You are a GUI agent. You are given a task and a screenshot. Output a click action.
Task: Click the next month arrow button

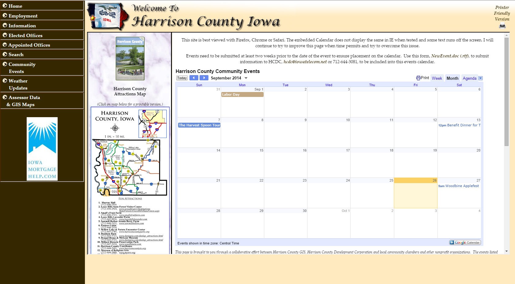click(204, 78)
